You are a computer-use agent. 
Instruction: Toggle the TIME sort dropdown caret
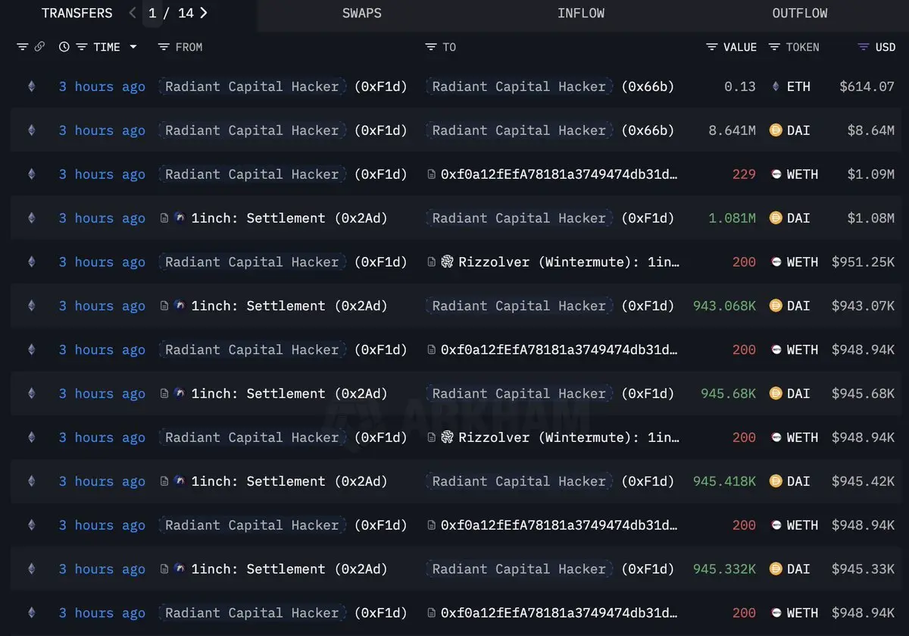point(133,47)
